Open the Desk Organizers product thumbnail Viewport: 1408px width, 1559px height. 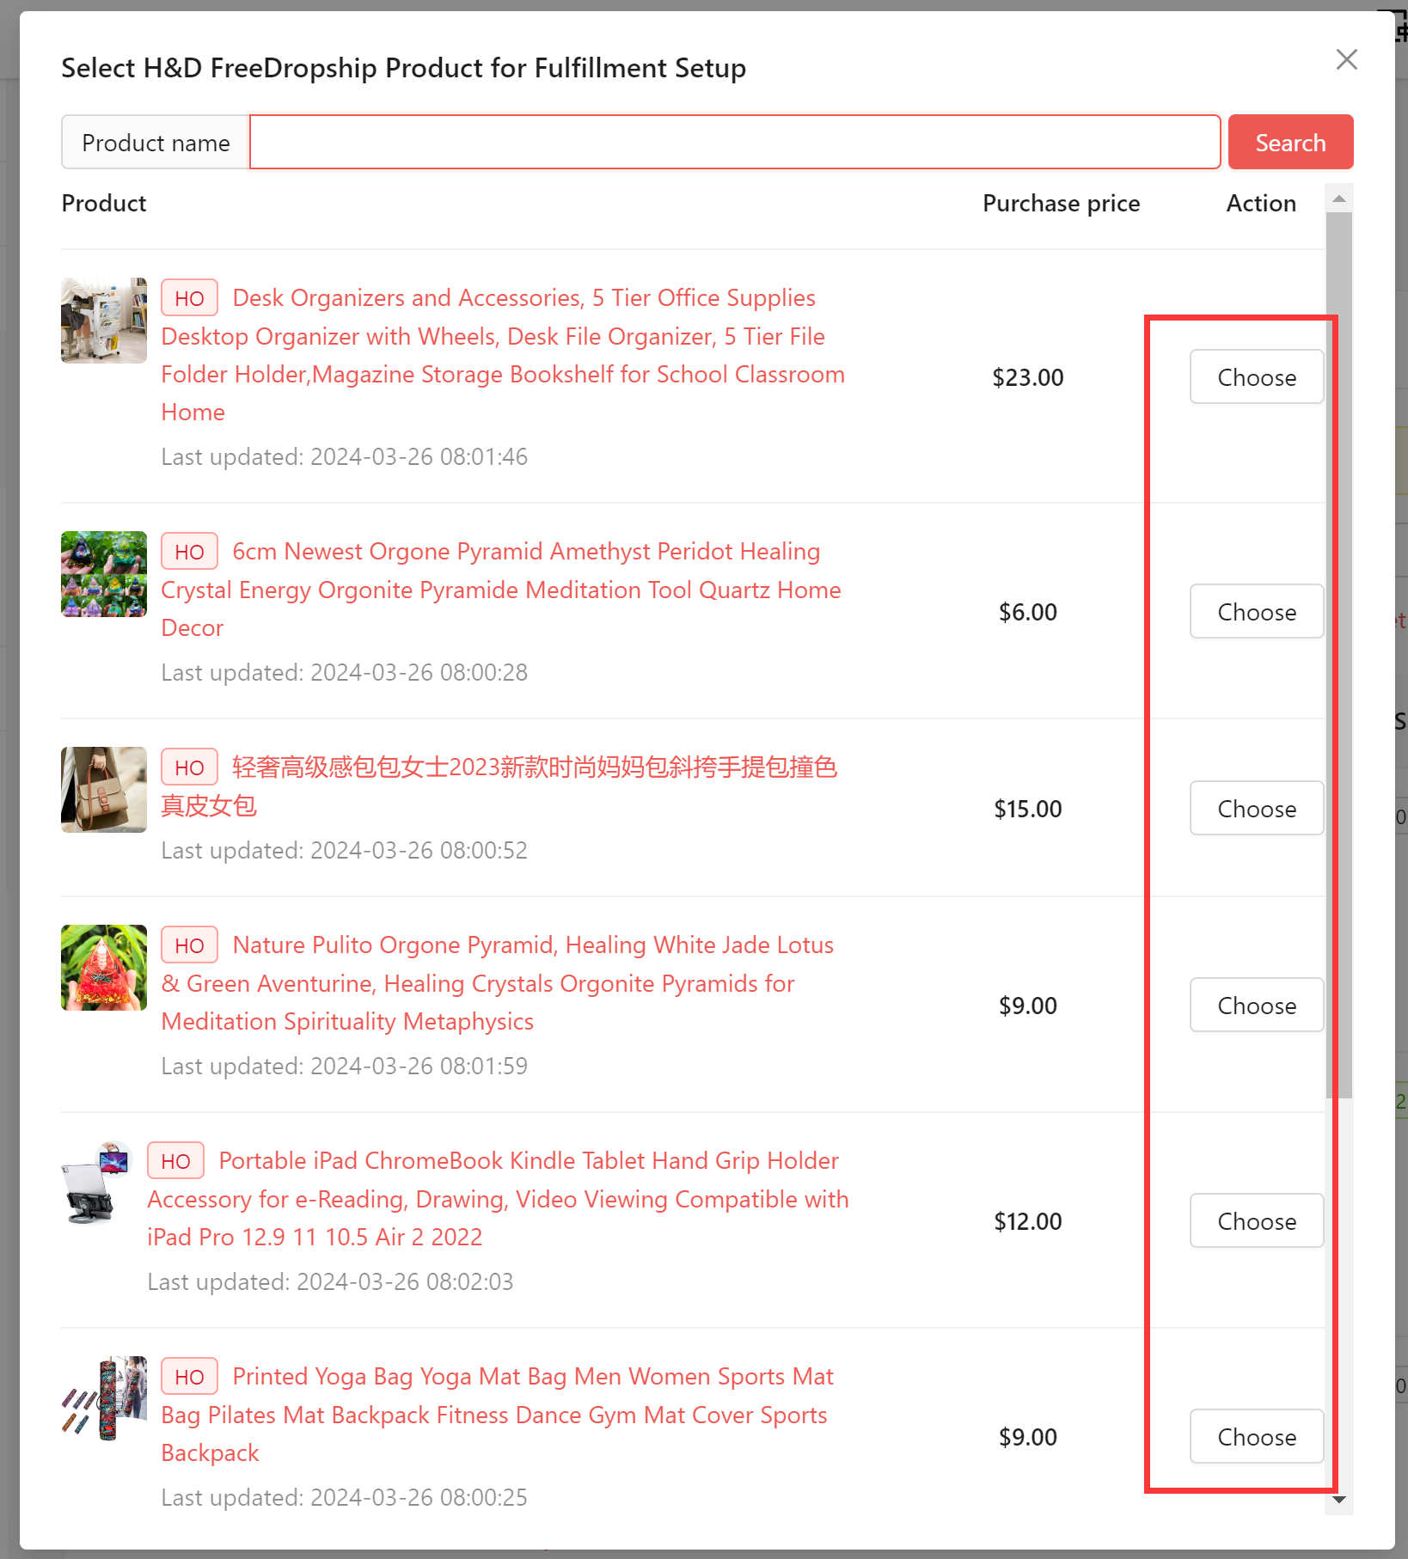click(x=104, y=321)
